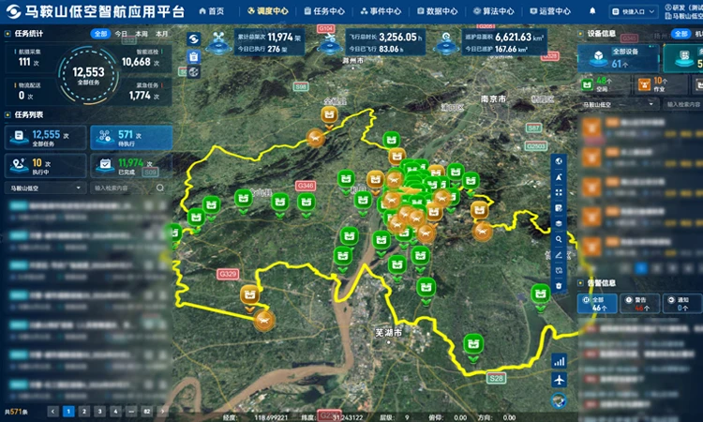703x422 pixels.
Task: Click the map toolbar icon directly above the trash can
Action: pos(559,270)
